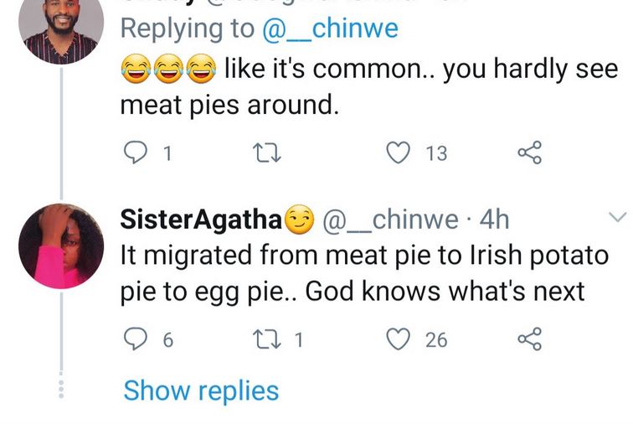
Task: Share the "meat pies around" tweet
Action: 530,153
